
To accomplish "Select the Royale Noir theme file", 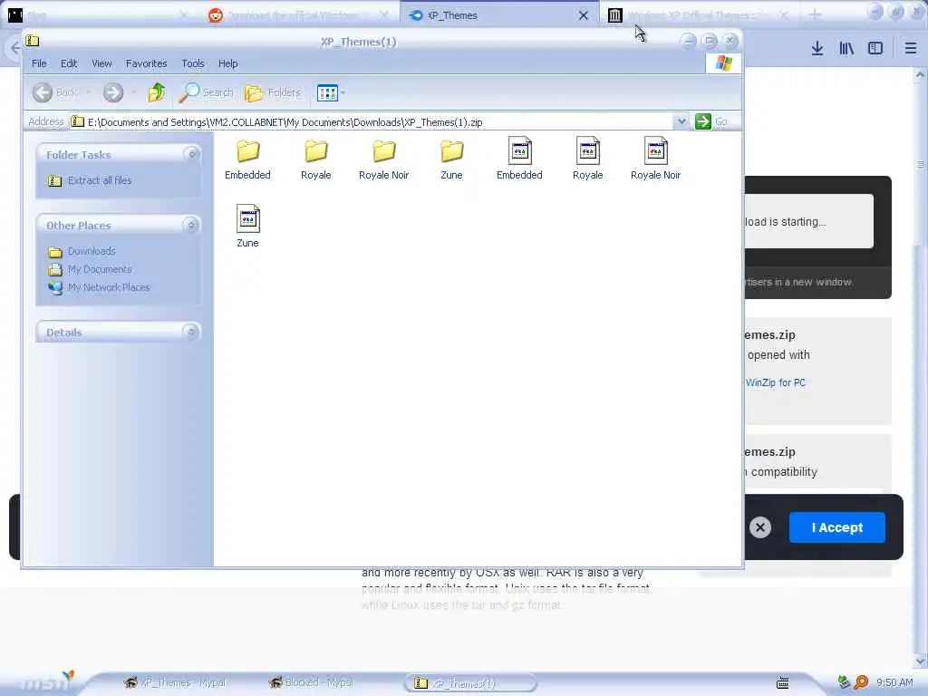I will pos(655,159).
